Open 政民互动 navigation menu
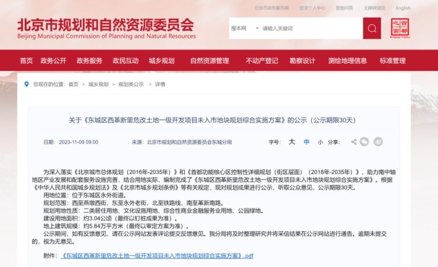 (x=125, y=61)
